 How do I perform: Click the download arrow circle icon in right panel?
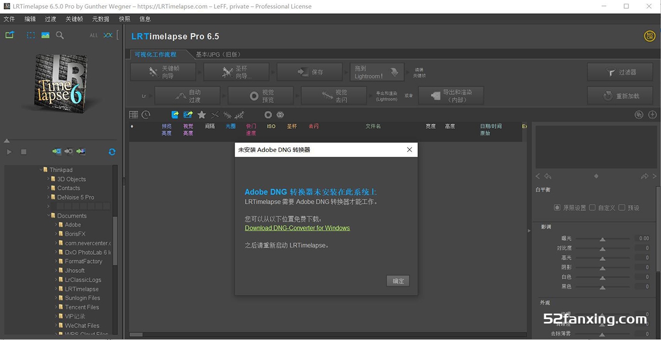tap(653, 115)
